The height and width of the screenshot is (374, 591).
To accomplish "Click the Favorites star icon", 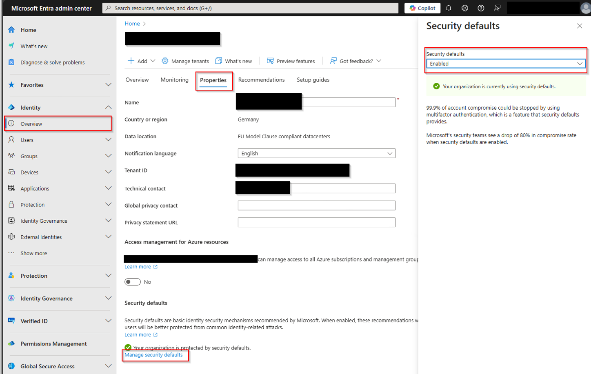I will click(11, 85).
